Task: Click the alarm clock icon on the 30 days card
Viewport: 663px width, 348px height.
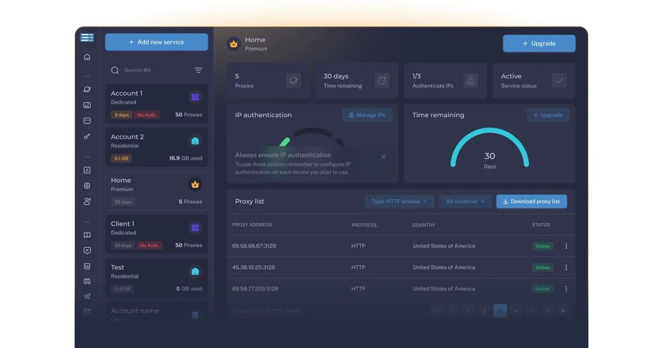Action: click(382, 81)
